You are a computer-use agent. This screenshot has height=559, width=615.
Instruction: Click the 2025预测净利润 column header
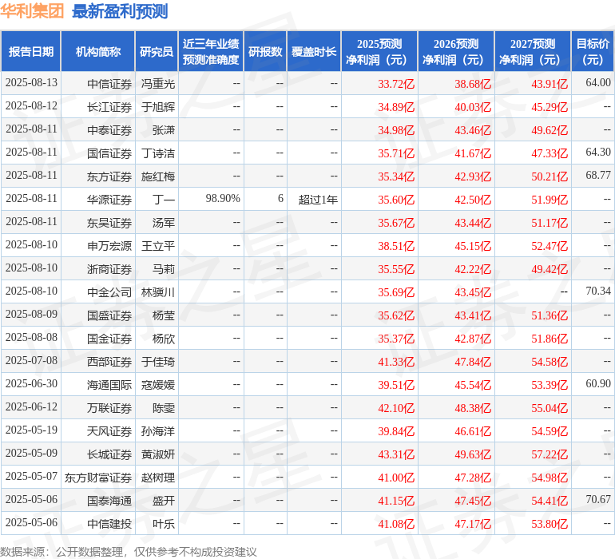click(x=379, y=52)
